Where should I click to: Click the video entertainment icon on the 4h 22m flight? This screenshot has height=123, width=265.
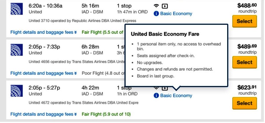click(x=165, y=88)
